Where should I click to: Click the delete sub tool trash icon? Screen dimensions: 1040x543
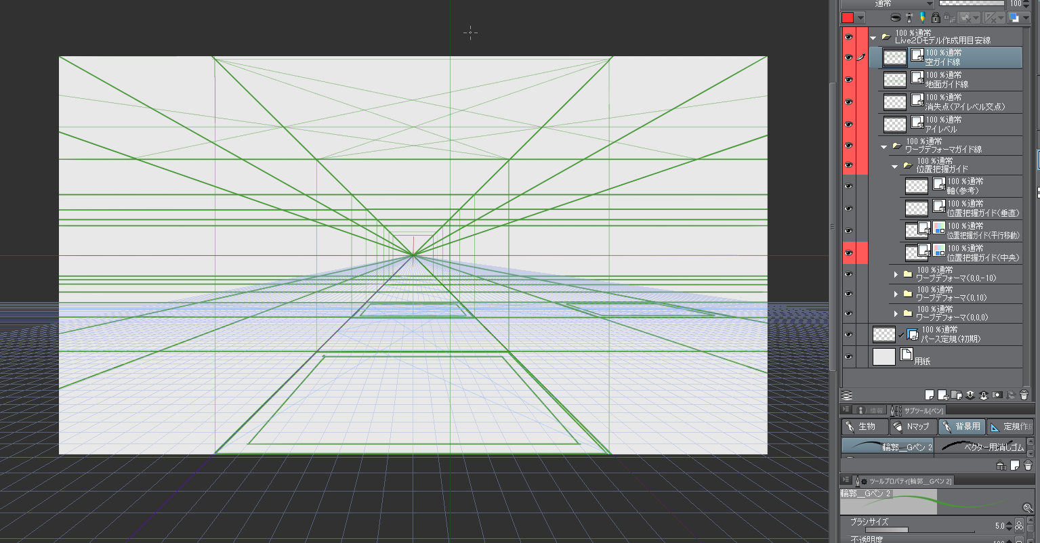[1027, 465]
